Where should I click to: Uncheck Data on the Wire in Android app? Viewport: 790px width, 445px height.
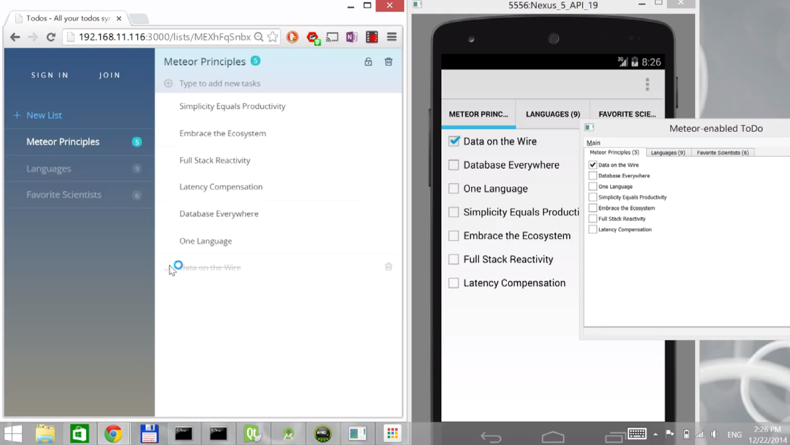[x=454, y=142]
